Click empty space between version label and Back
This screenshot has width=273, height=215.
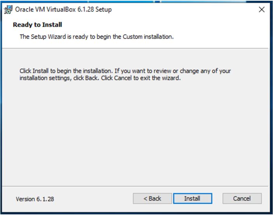tap(93, 199)
